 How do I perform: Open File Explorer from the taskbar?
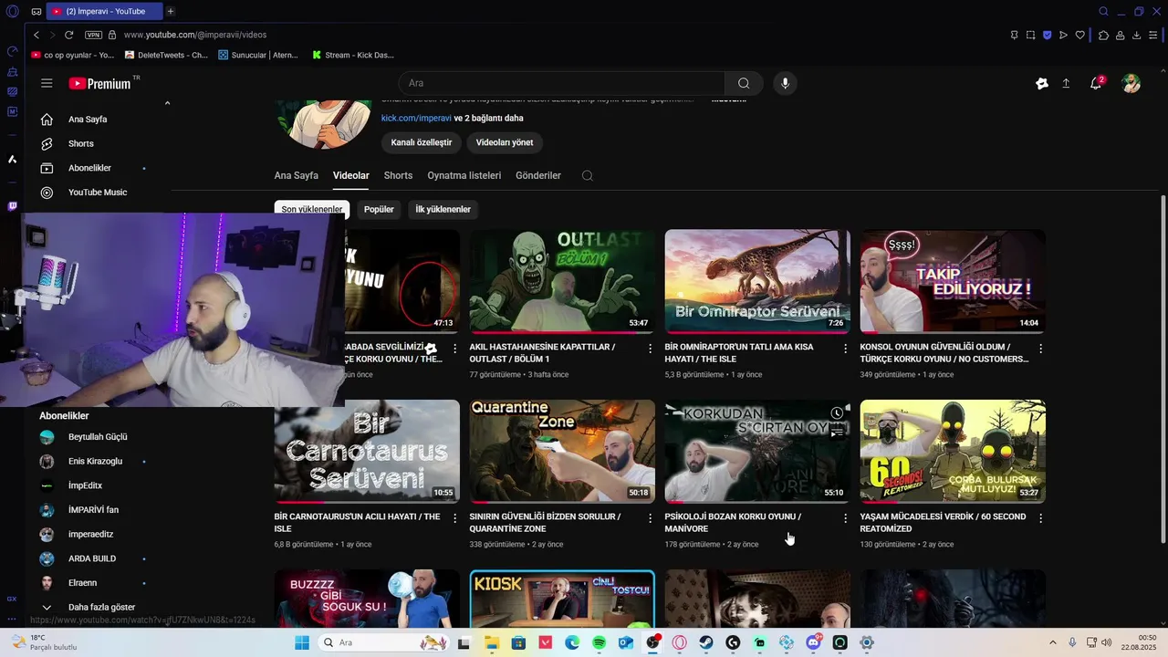491,642
